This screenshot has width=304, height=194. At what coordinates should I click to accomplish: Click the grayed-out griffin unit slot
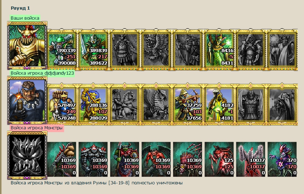[156, 50]
